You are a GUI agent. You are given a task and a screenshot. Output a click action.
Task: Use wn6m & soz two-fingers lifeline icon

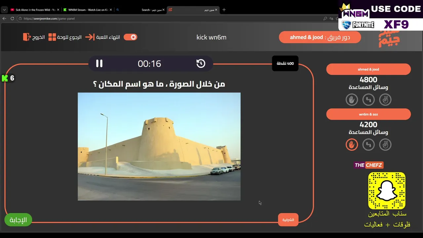[385, 144]
